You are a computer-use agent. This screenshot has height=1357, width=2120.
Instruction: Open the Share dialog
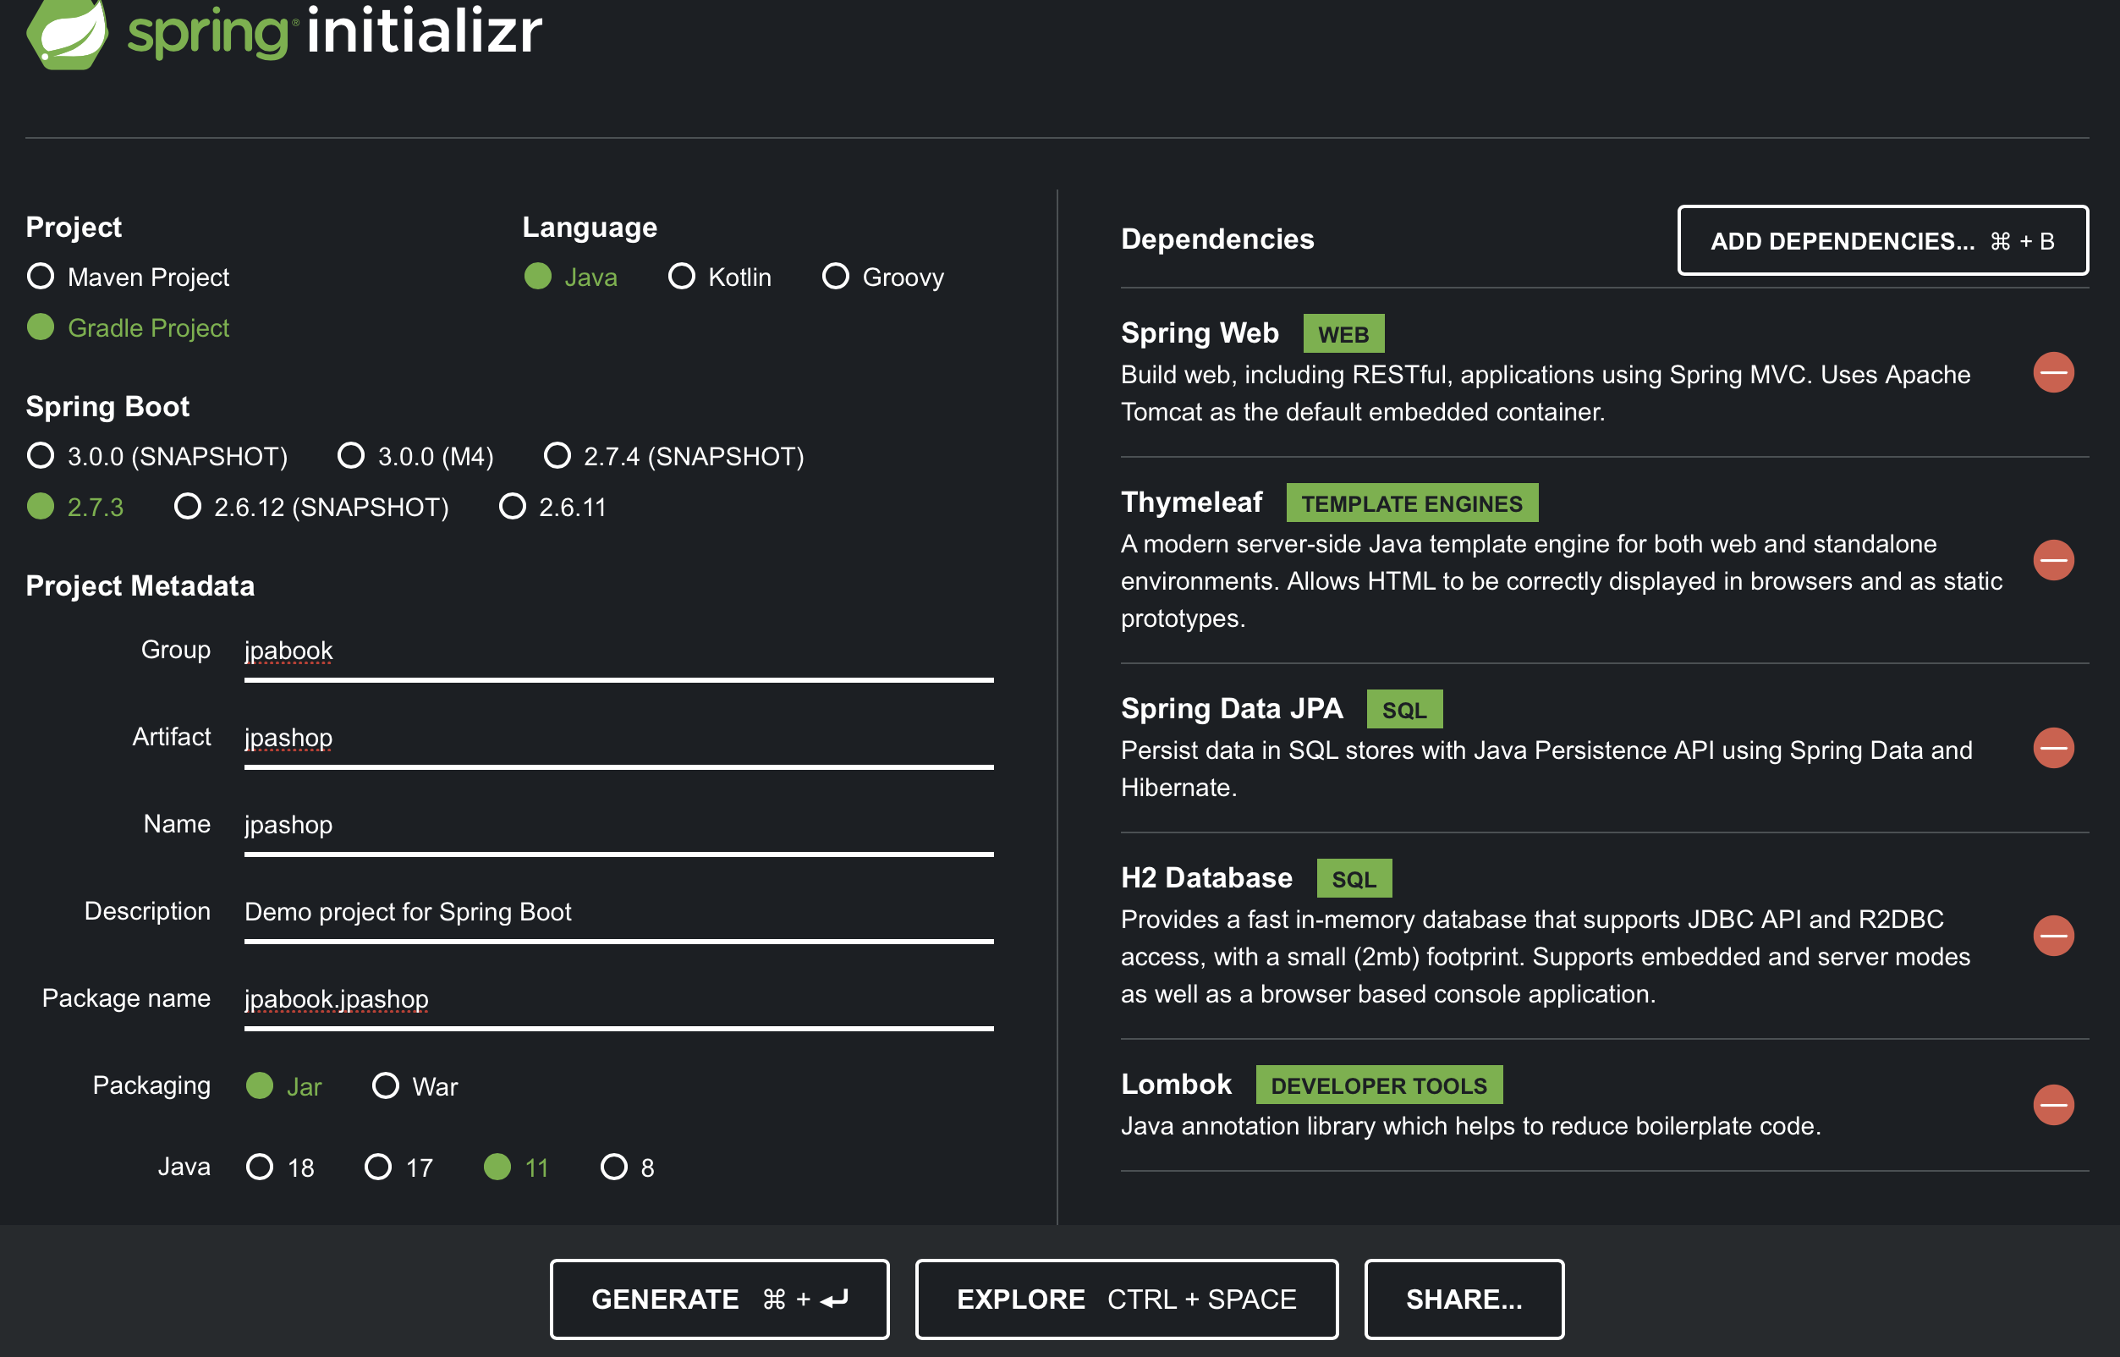(x=1464, y=1299)
